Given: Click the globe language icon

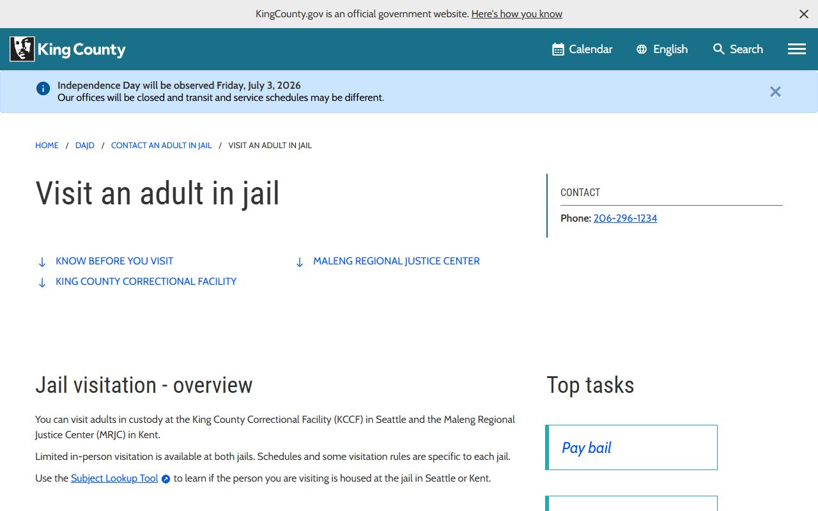Looking at the screenshot, I should [x=642, y=49].
